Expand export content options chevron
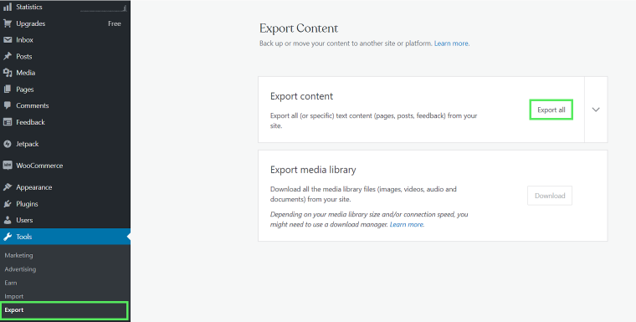The height and width of the screenshot is (322, 636). (x=596, y=110)
